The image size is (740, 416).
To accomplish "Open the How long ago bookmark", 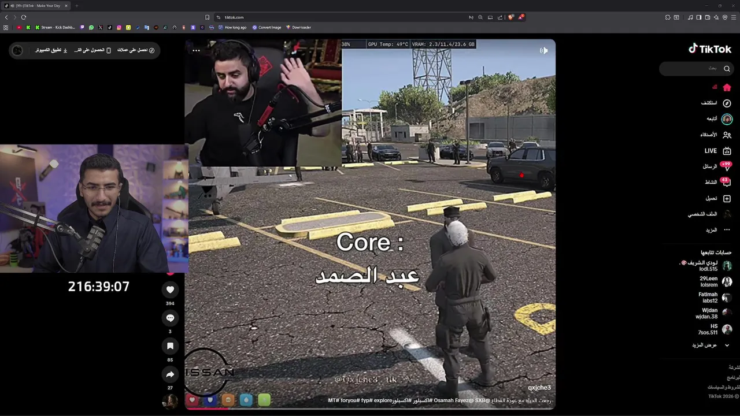I will click(x=232, y=27).
